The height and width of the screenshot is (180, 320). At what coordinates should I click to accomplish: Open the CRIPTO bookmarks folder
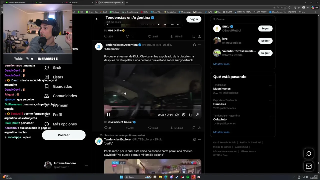(292, 12)
